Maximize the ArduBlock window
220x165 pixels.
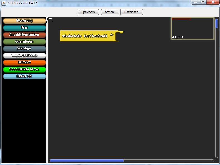[x=203, y=2]
